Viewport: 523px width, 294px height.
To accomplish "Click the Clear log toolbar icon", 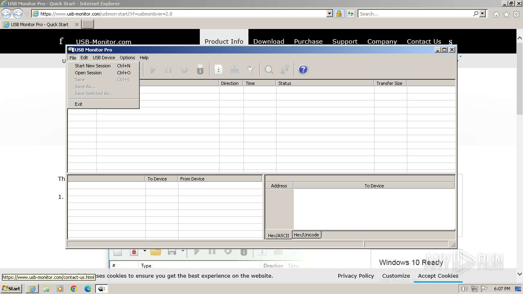I will click(x=235, y=70).
